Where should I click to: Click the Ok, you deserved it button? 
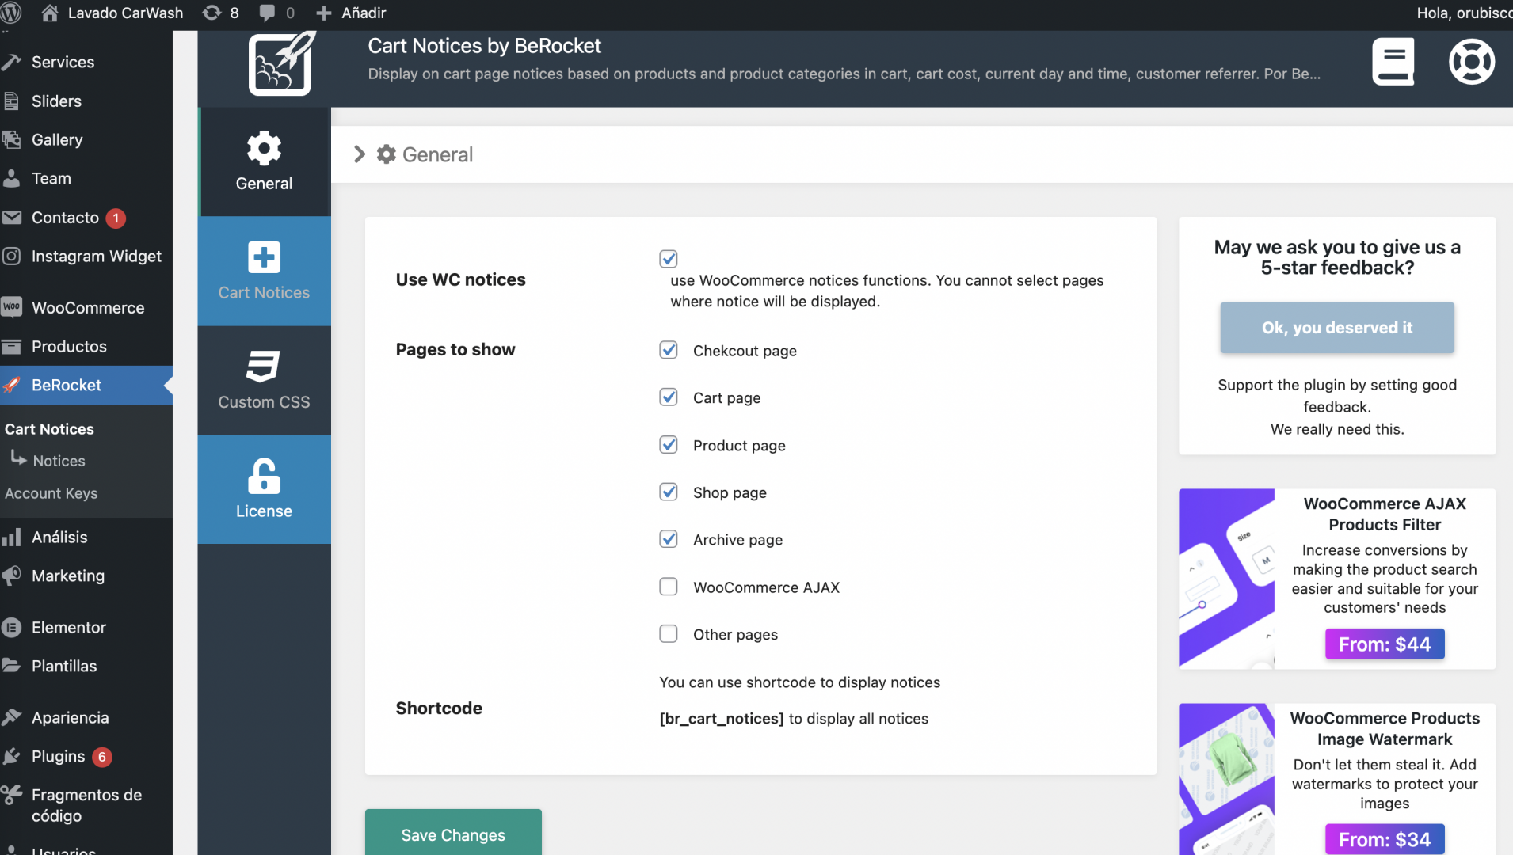tap(1337, 328)
